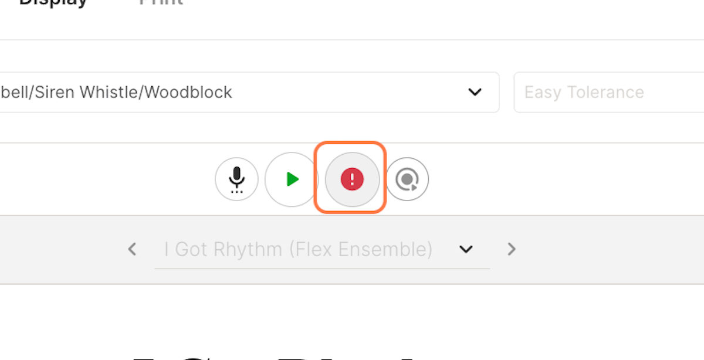The image size is (704, 360).
Task: Click the orange highlighted box around the alert button
Action: click(x=350, y=177)
